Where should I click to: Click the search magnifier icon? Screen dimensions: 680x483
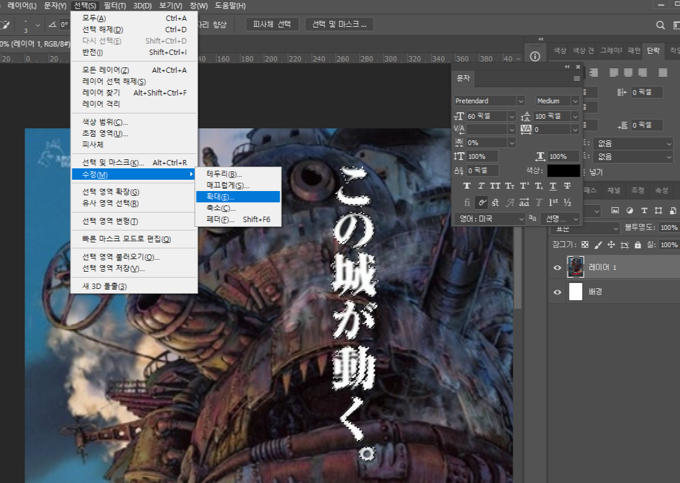point(660,24)
